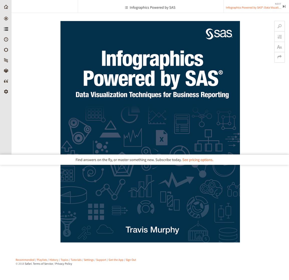Viewport: 289px width, 280px height.
Task: Open the Playlists footer link
Action: 42,260
